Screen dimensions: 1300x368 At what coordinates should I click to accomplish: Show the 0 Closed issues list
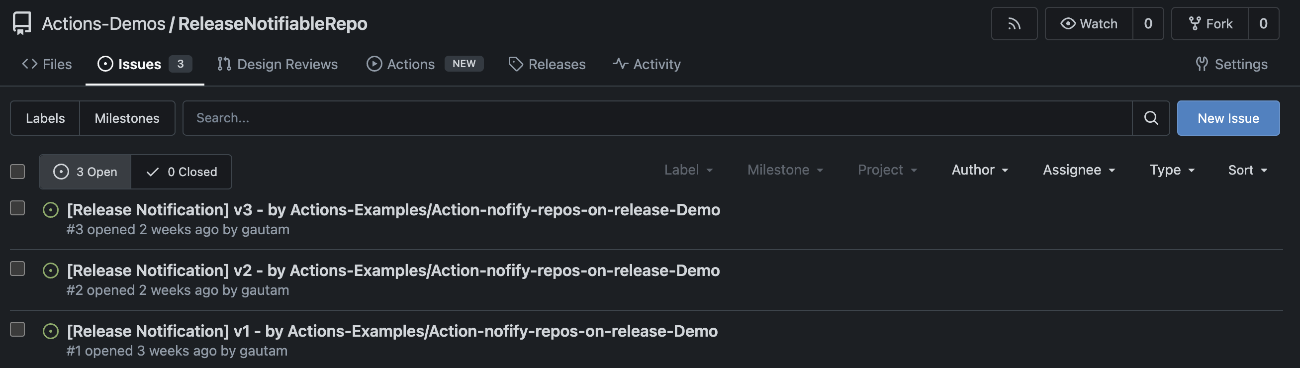pyautogui.click(x=181, y=172)
